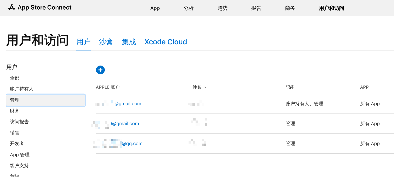The width and height of the screenshot is (394, 177).
Task: Click the App Store Connect title text
Action: 44,8
